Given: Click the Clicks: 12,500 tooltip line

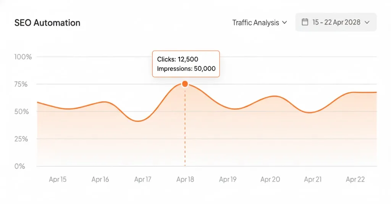Looking at the screenshot, I should [x=178, y=59].
